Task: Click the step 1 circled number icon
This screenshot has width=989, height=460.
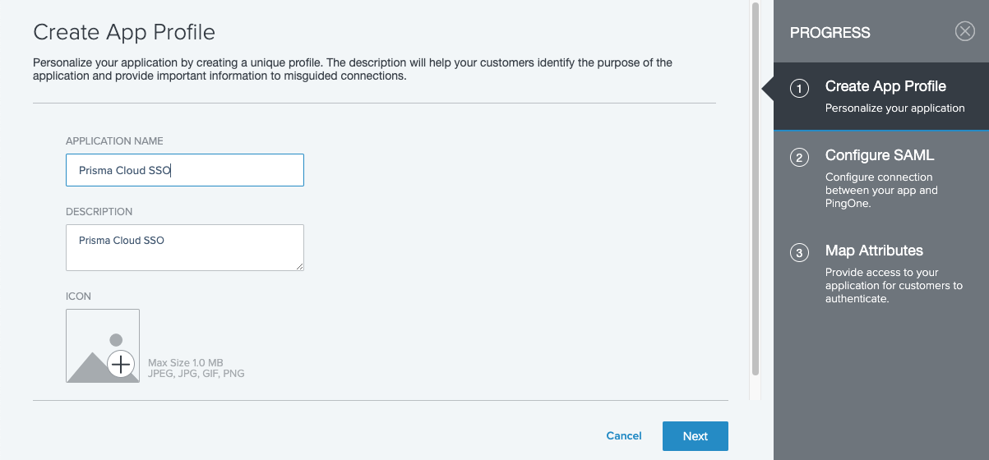Action: pyautogui.click(x=799, y=88)
